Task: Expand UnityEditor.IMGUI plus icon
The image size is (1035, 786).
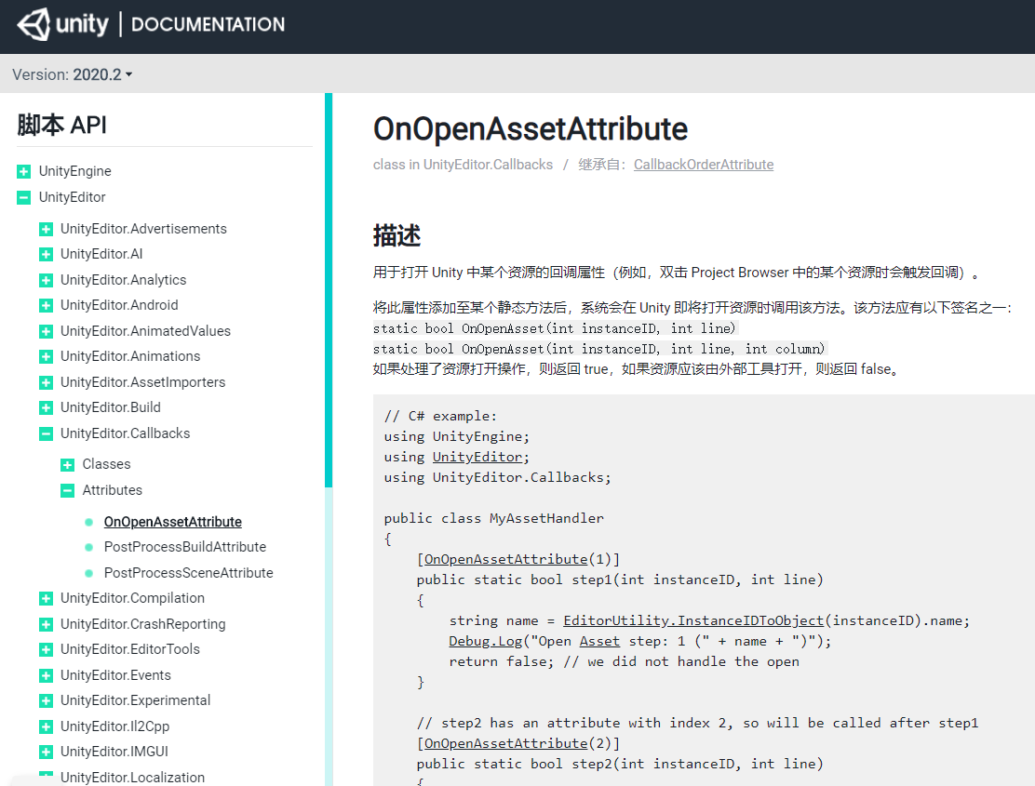Action: point(46,752)
